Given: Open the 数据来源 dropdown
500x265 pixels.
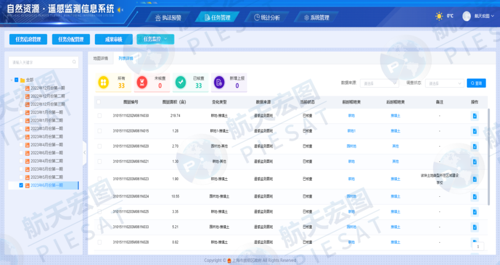Looking at the screenshot, I should [379, 83].
